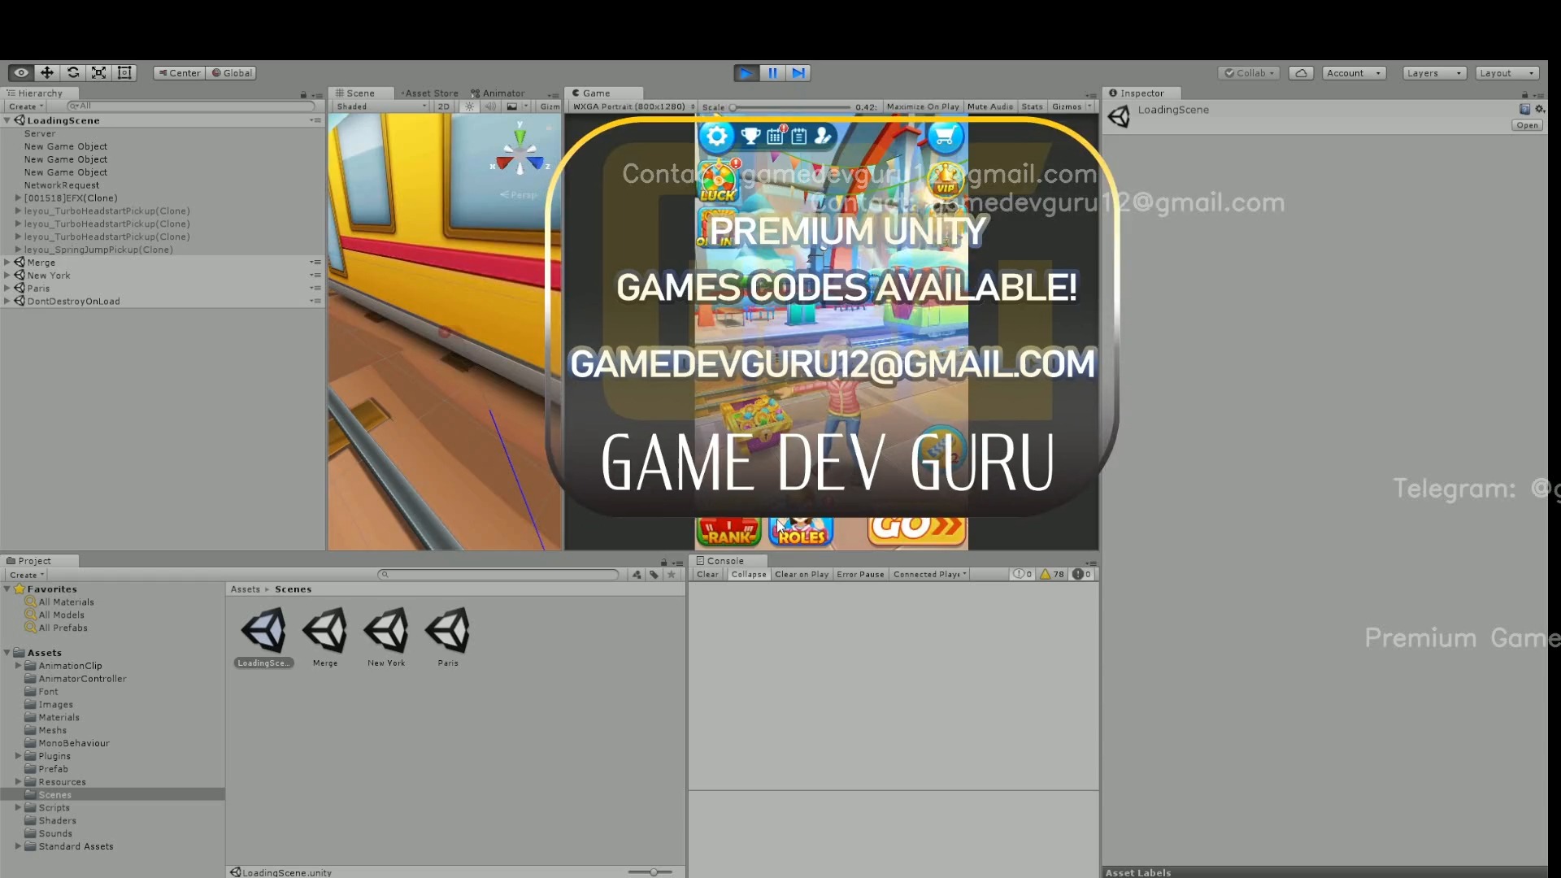Select the Server object in Hierarchy
1561x878 pixels.
click(40, 133)
